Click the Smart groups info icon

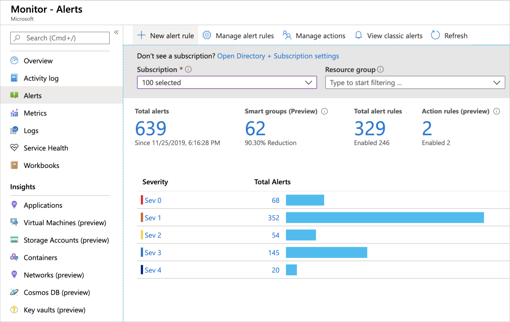(x=325, y=111)
